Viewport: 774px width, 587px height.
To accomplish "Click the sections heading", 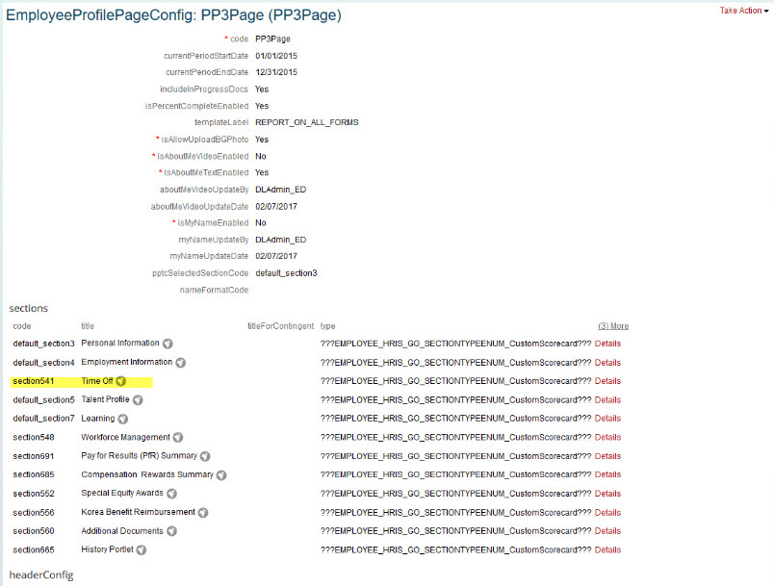I will (x=29, y=308).
